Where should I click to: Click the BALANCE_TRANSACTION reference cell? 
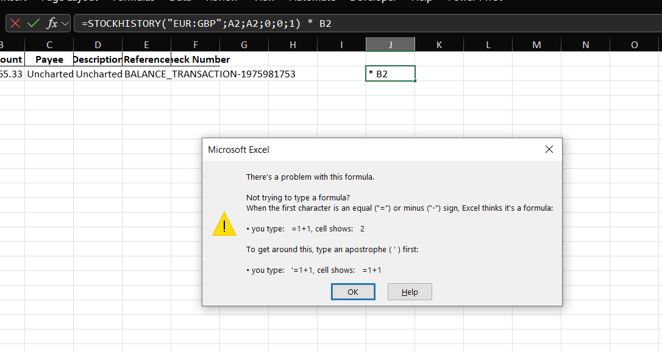pos(147,74)
